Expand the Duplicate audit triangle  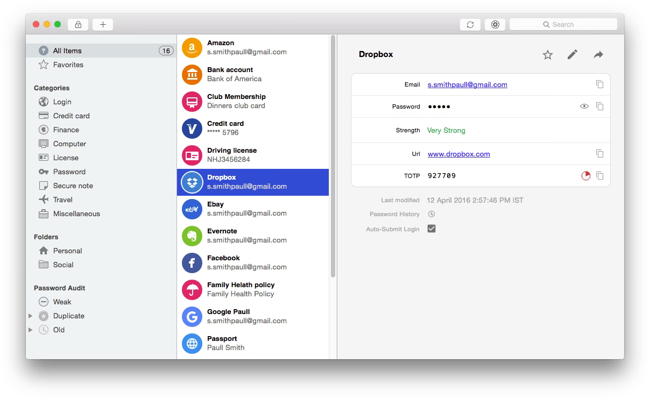(x=31, y=316)
